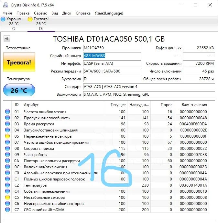Click the interface field UASP (Serial ATA)
Viewport: 218px width, 223px height.
(x=112, y=63)
